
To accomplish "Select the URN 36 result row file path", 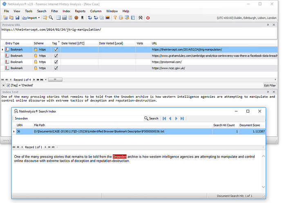I will (x=123, y=131).
